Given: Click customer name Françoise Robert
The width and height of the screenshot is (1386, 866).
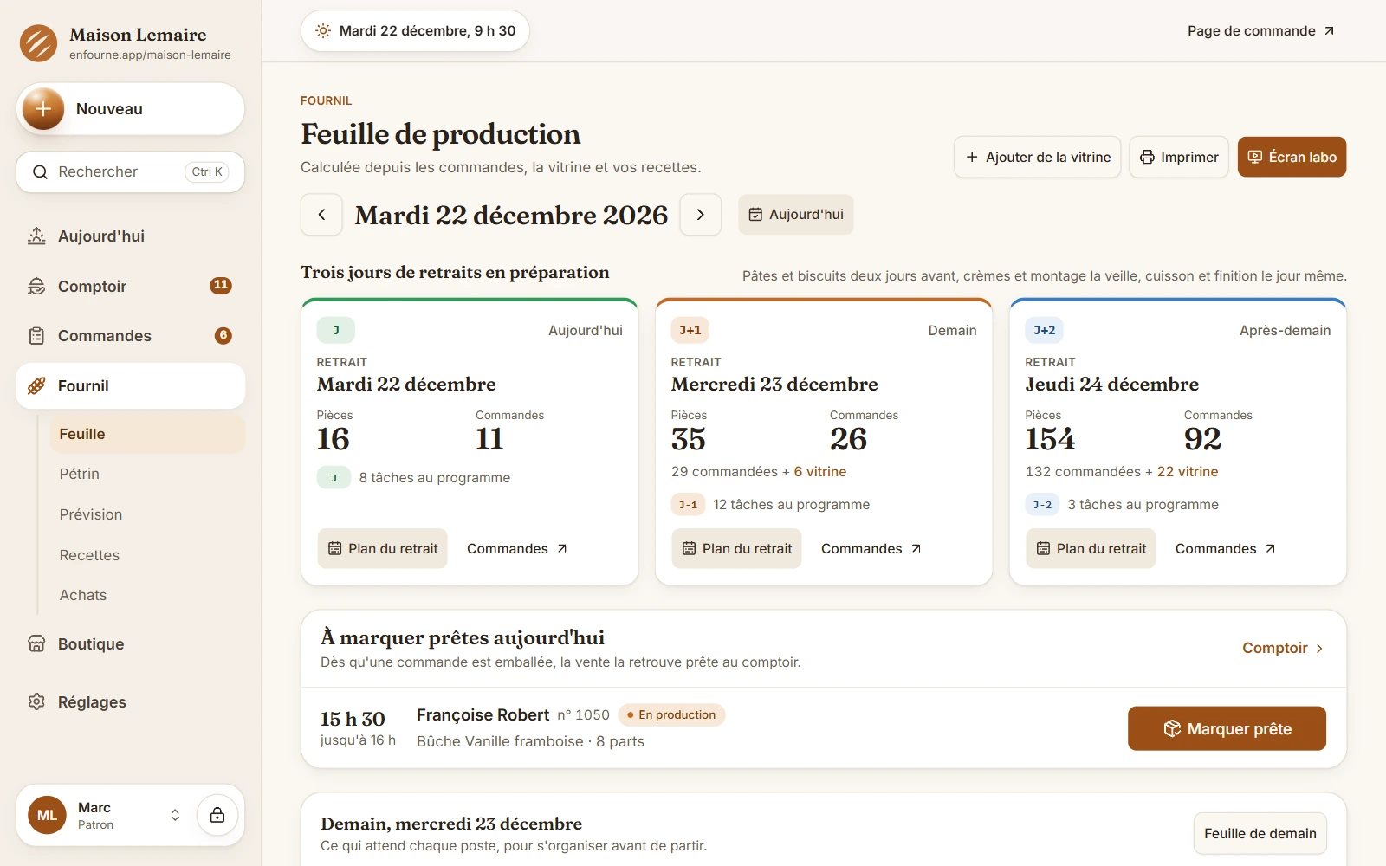Looking at the screenshot, I should click(483, 714).
